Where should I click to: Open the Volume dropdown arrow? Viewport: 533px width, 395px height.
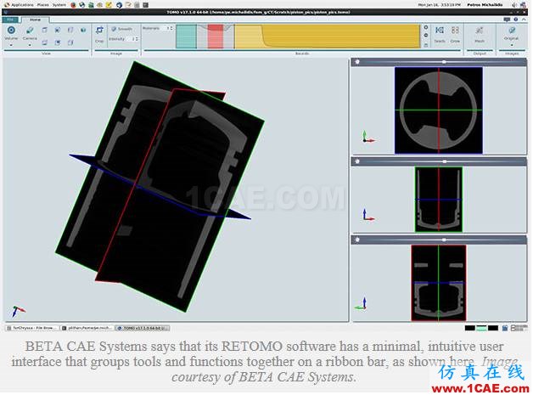point(11,45)
